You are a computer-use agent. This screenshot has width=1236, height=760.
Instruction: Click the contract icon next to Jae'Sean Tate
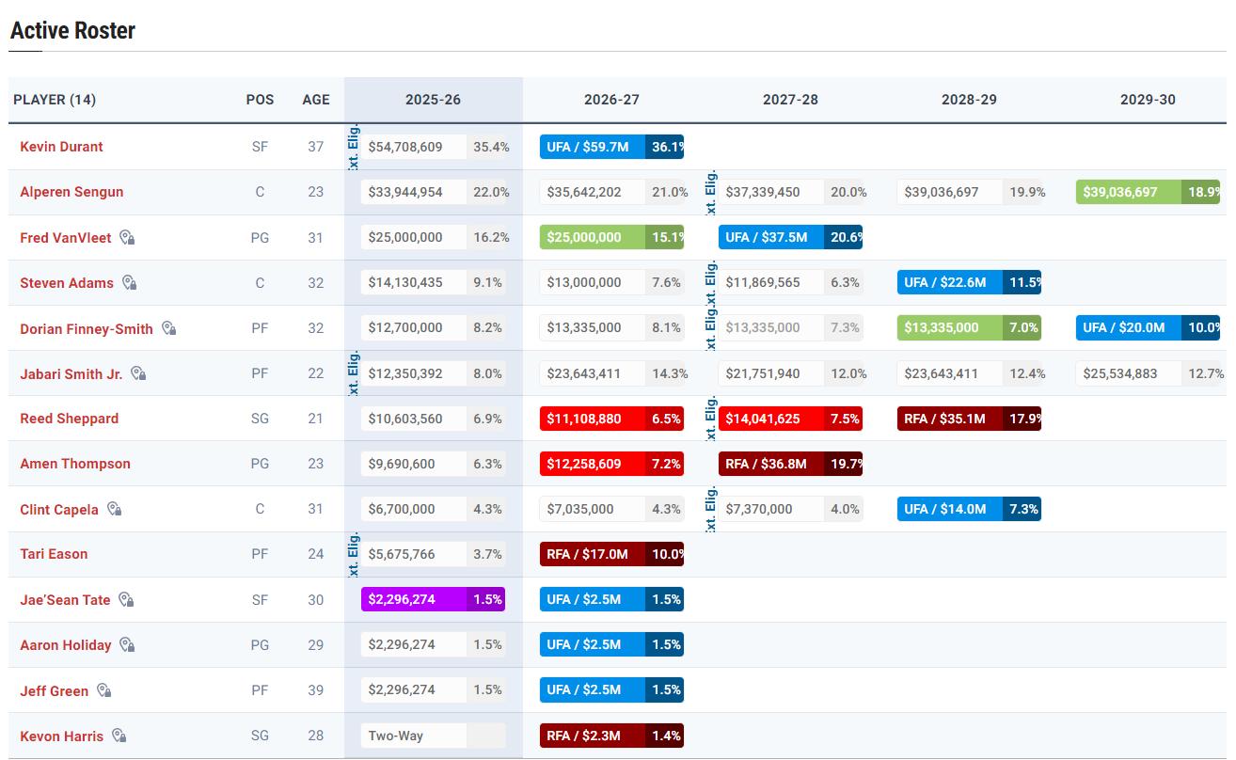126,600
